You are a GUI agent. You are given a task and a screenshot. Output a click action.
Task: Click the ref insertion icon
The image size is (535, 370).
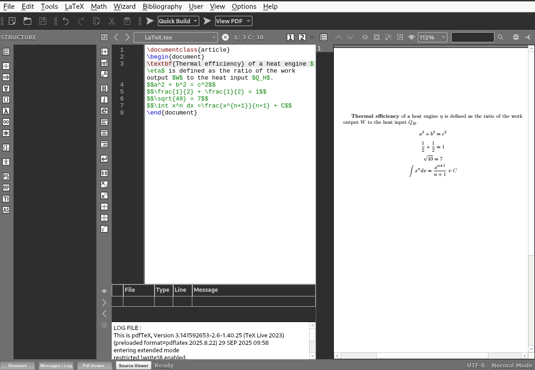coord(104,63)
